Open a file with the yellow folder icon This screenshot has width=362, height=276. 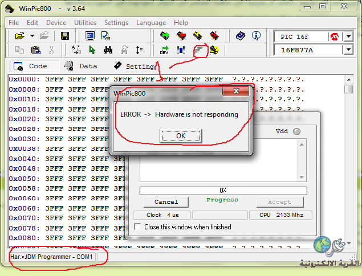[x=20, y=36]
